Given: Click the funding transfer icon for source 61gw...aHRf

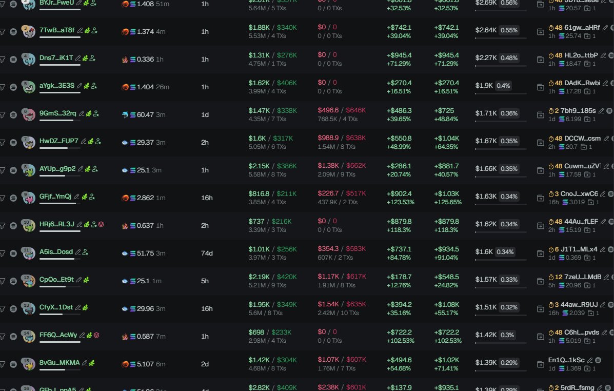Looking at the screenshot, I should (x=541, y=32).
